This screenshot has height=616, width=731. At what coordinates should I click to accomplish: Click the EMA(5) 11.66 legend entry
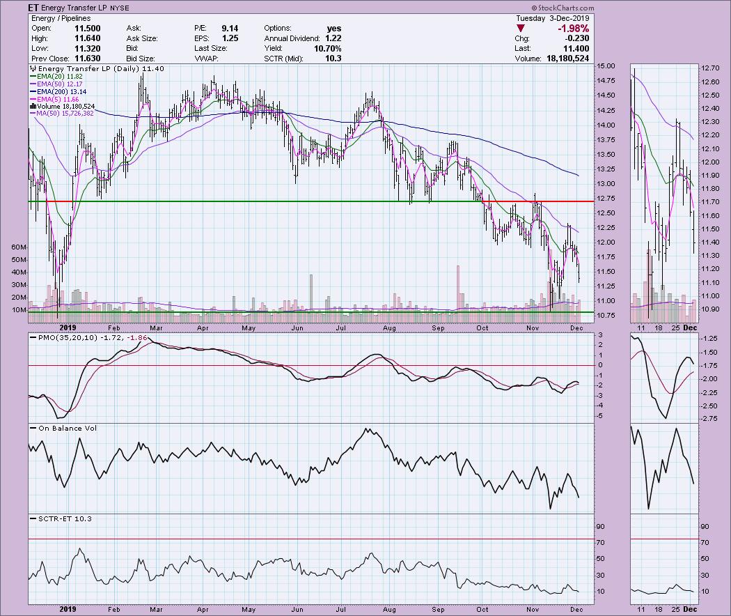[58, 100]
